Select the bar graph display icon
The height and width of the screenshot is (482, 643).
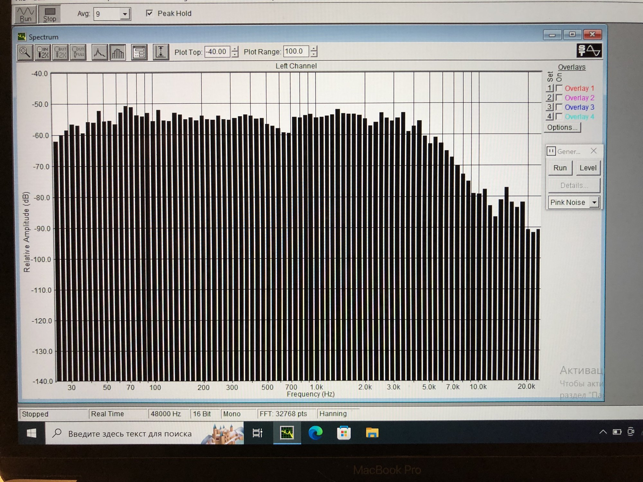click(x=117, y=52)
